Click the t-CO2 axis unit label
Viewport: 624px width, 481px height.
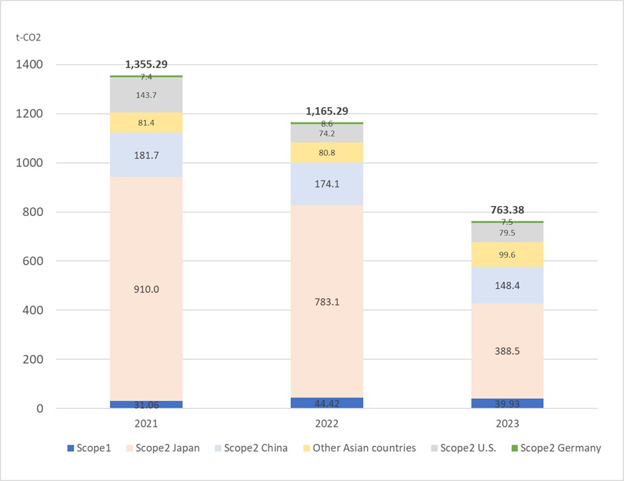[x=28, y=37]
